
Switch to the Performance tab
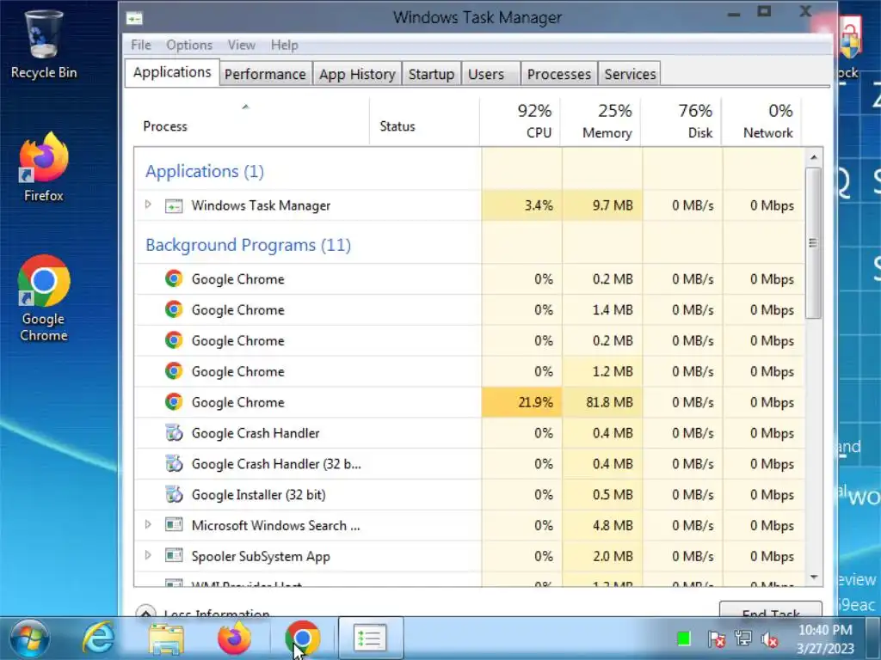[x=265, y=74]
